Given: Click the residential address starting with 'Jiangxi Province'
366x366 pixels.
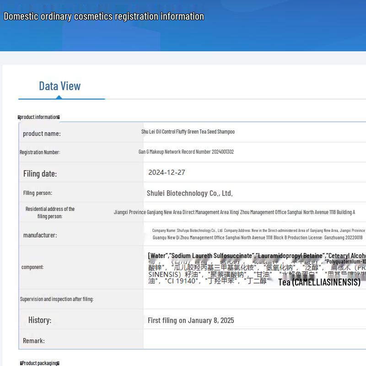Looking at the screenshot, I should tap(234, 212).
